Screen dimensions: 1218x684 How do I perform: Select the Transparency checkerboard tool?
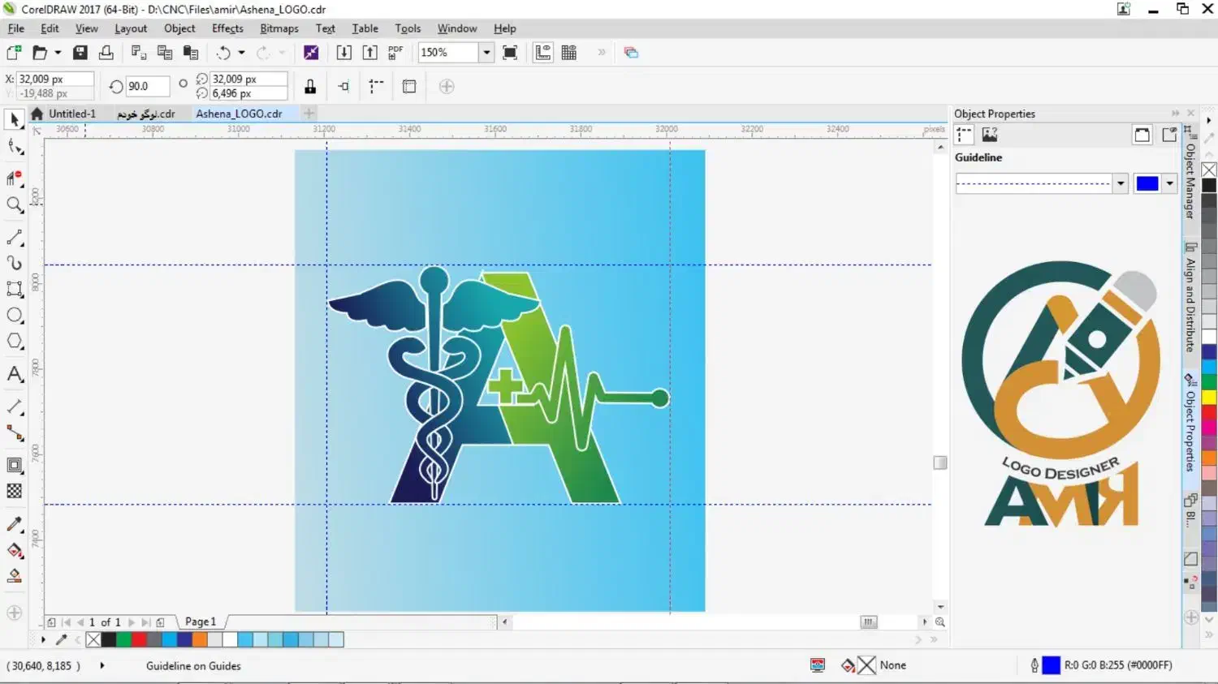15,491
